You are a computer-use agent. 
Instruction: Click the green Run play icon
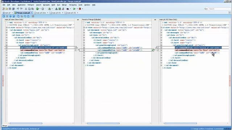pos(74,9)
